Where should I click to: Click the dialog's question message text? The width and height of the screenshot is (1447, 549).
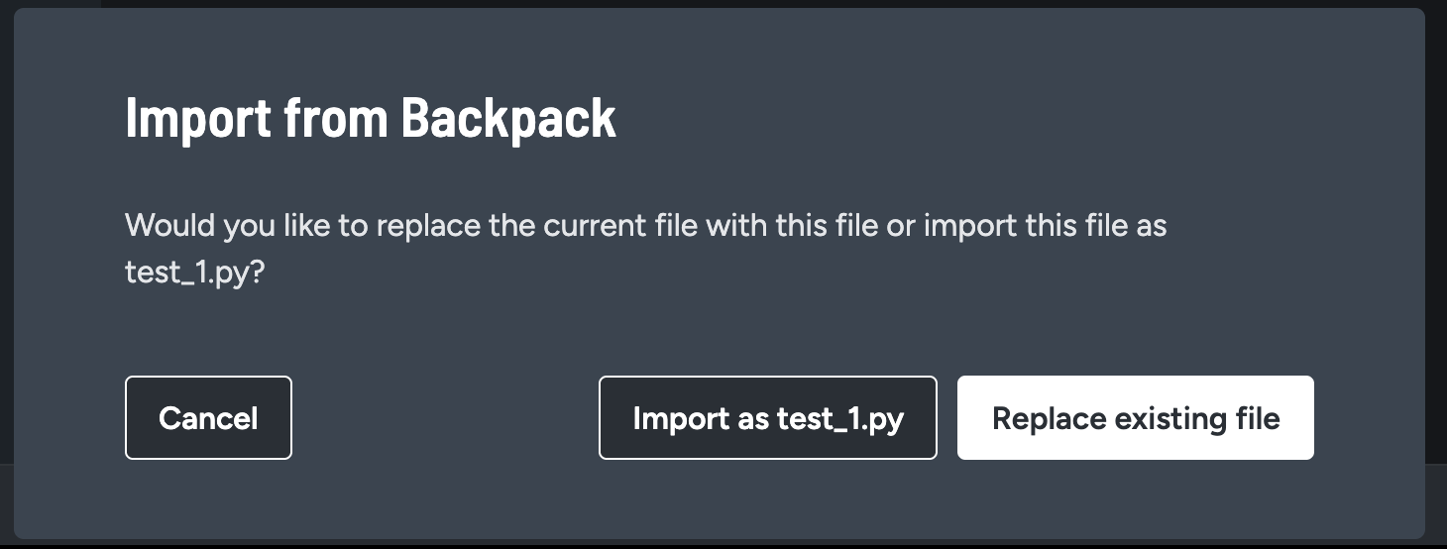coord(644,227)
